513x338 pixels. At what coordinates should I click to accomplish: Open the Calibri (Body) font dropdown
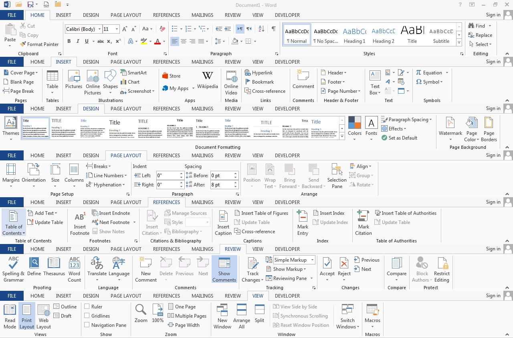click(99, 29)
